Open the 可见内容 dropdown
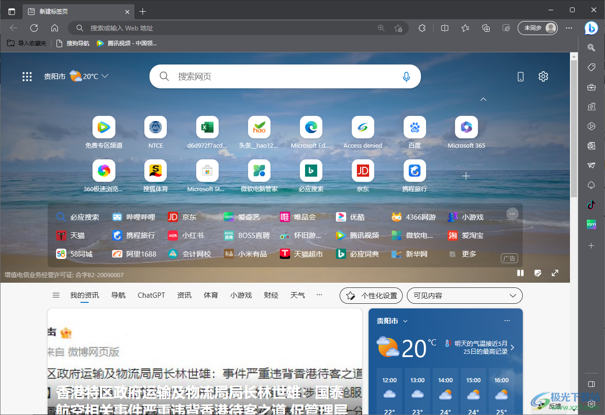This screenshot has width=605, height=415. [x=465, y=296]
